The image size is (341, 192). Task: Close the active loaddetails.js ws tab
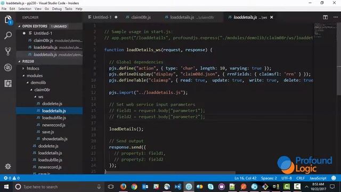point(271,17)
